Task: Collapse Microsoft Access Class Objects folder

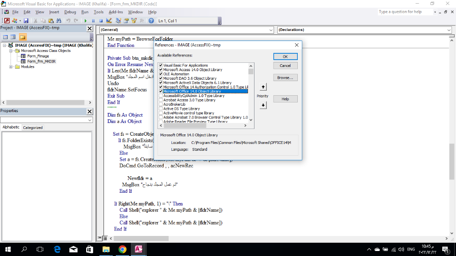Action: pos(11,51)
